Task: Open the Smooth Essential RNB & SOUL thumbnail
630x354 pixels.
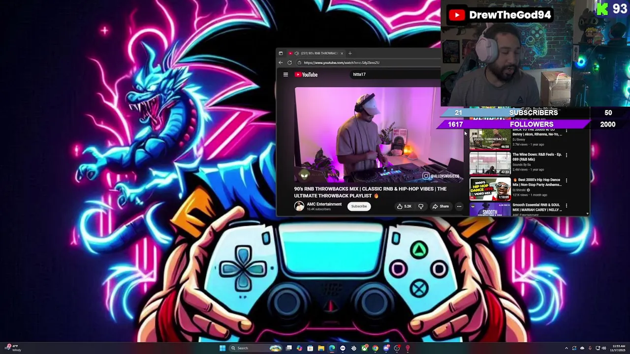Action: 490,210
